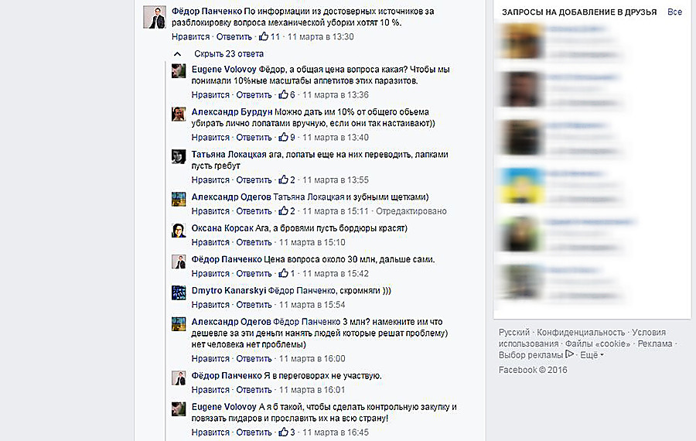Open Все friend requests link
Viewport: 696px width, 441px height.
tap(674, 12)
